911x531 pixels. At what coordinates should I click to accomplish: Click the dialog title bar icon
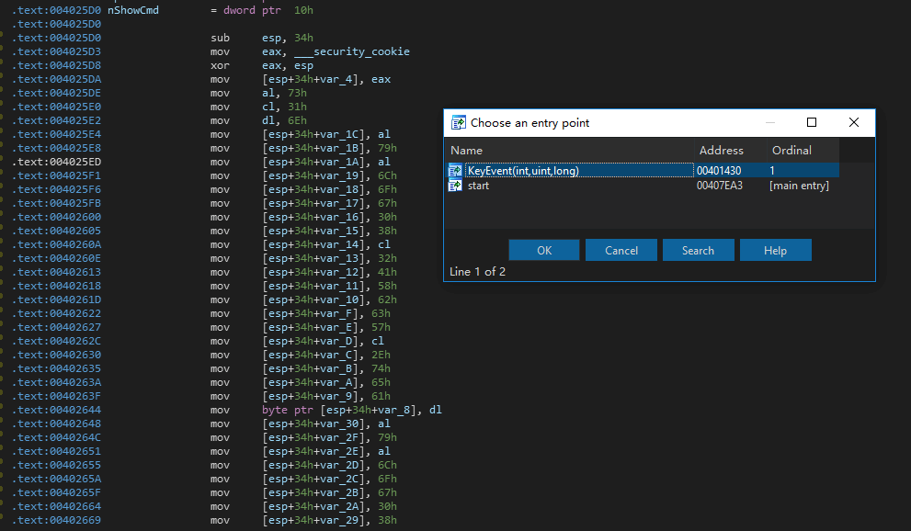pyautogui.click(x=459, y=122)
